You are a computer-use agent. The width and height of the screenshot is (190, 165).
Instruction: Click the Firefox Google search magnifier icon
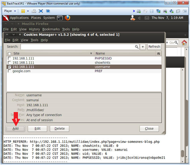pyautogui.click(x=176, y=43)
